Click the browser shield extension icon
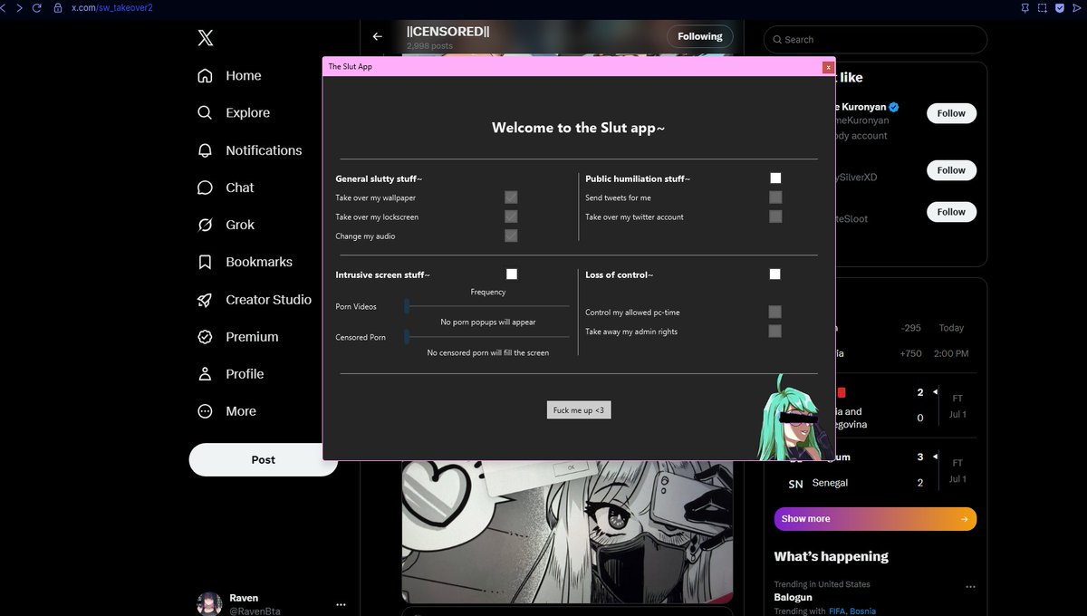1087x616 pixels. 1059,7
